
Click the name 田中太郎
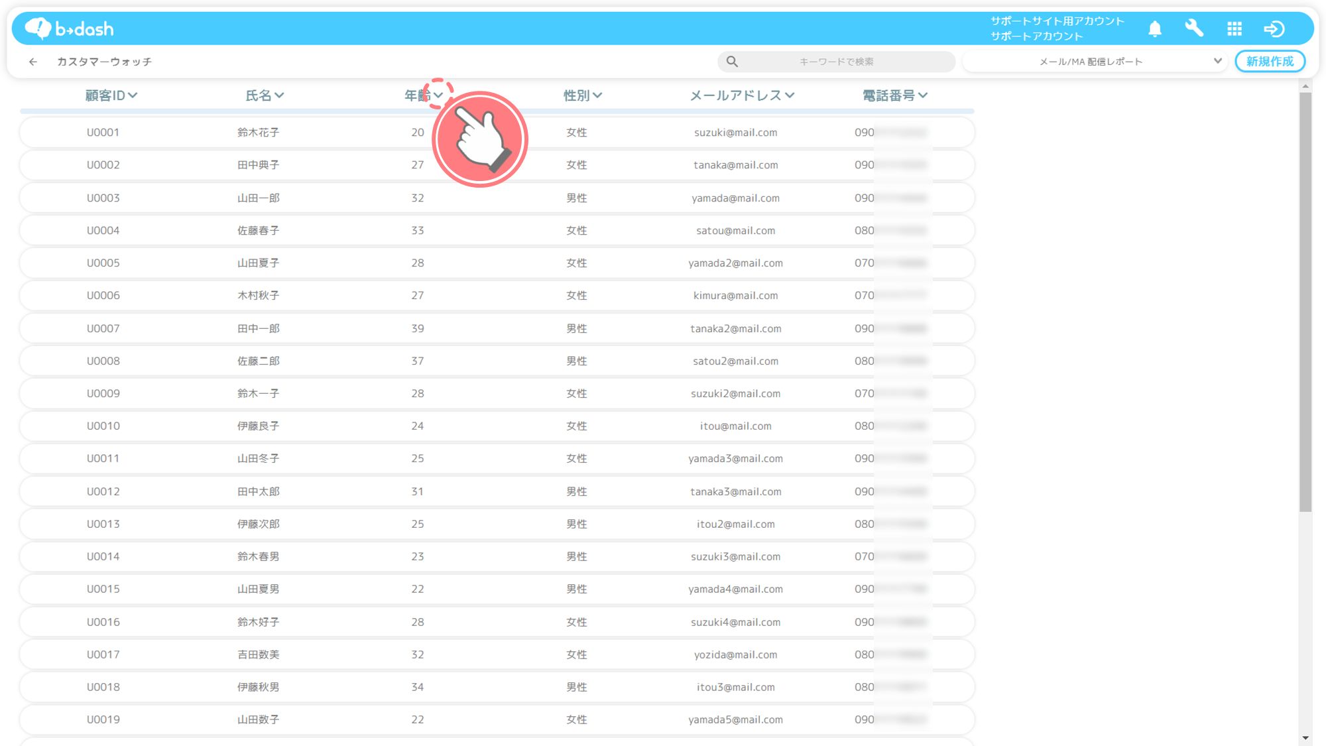pyautogui.click(x=259, y=492)
